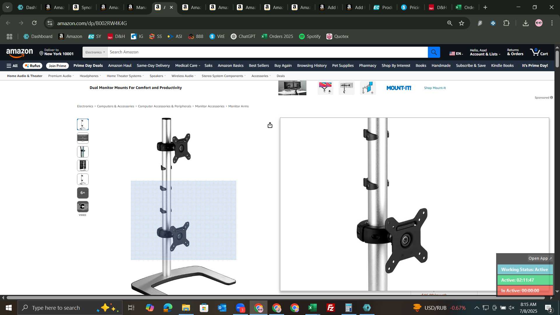Screen dimensions: 560x315
Task: Close the active Amazon tab
Action: coord(171,7)
